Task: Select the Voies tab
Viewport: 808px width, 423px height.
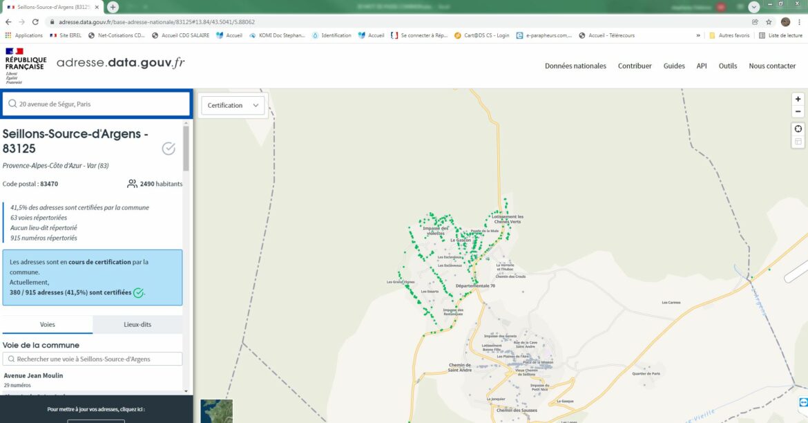Action: pos(48,324)
